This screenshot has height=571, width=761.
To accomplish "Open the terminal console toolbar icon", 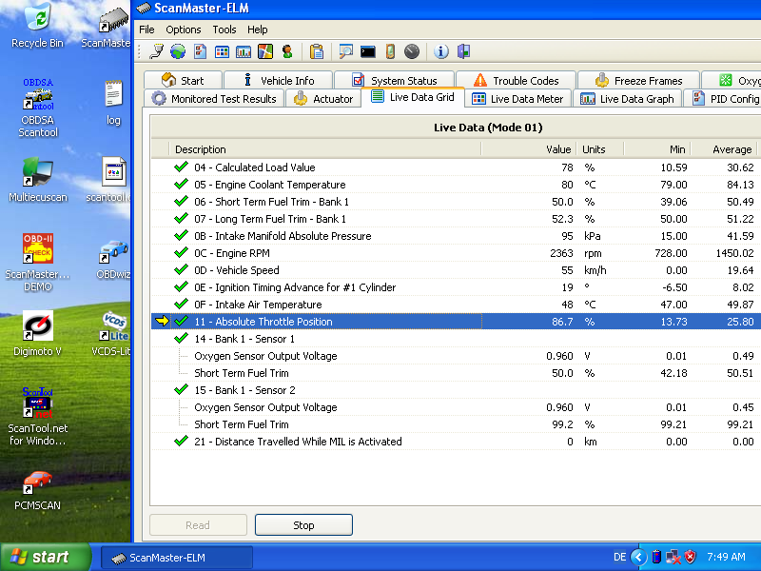I will (367, 51).
